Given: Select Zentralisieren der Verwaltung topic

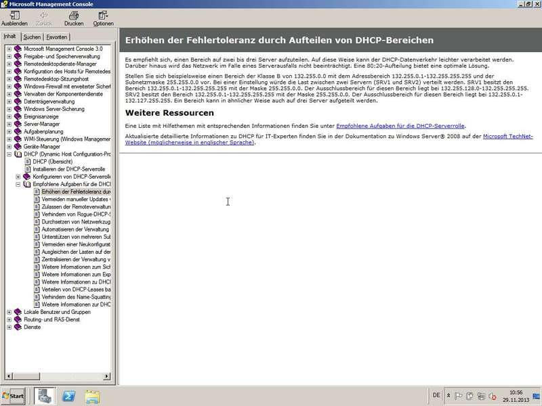Looking at the screenshot, I should (76, 260).
